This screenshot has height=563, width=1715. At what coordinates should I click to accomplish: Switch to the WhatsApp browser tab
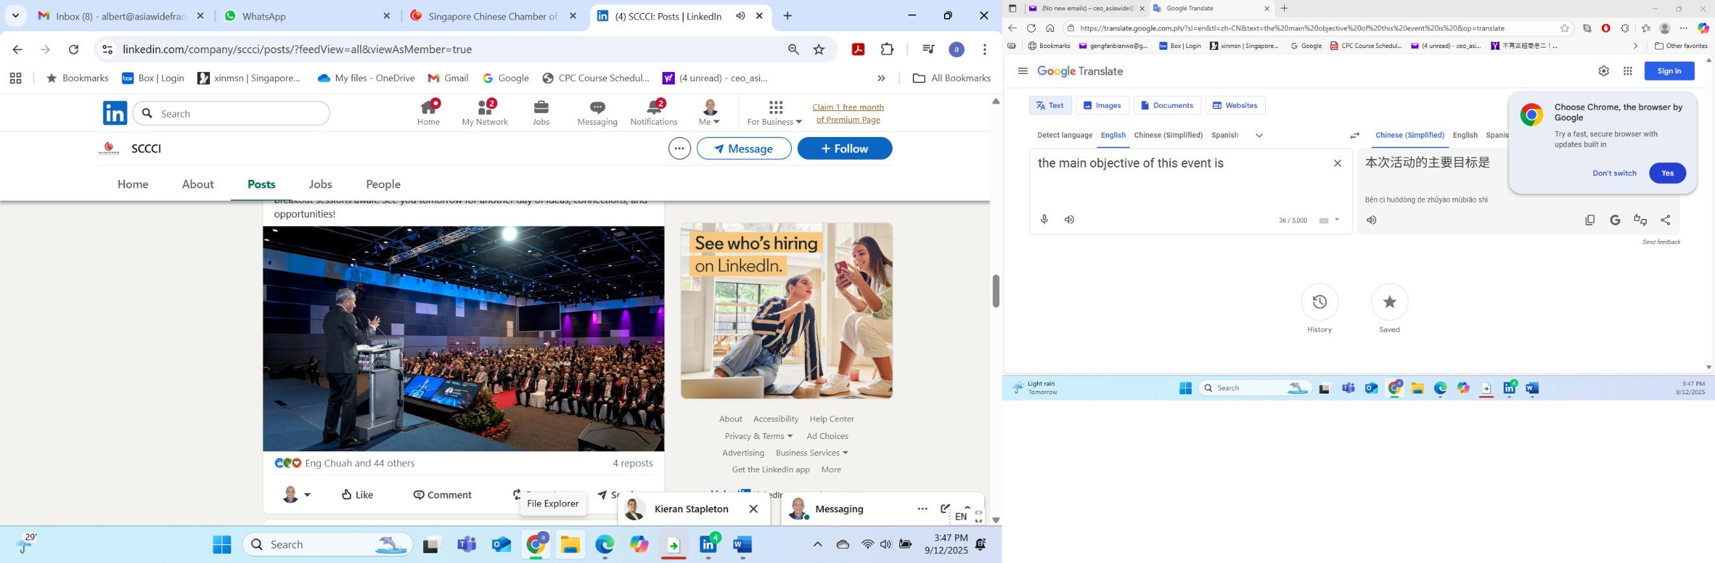pos(306,16)
